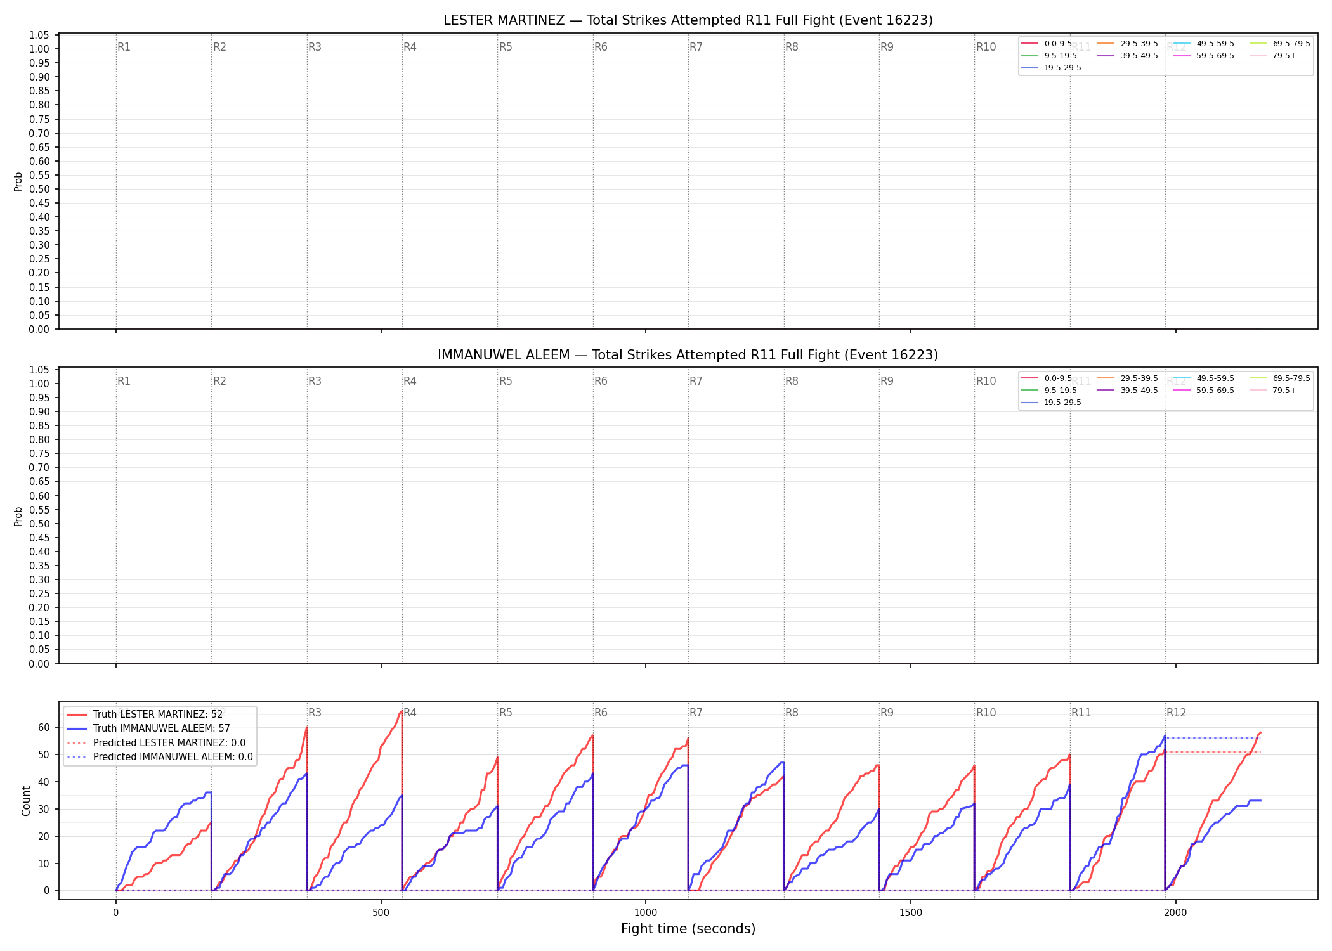Click the R6 round marker in top chart

pos(601,47)
